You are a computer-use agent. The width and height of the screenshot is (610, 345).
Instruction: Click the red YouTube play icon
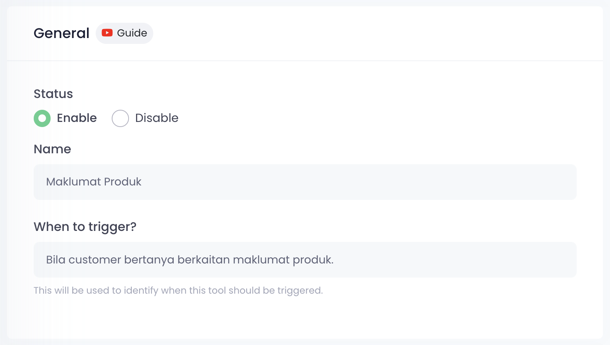pyautogui.click(x=107, y=33)
